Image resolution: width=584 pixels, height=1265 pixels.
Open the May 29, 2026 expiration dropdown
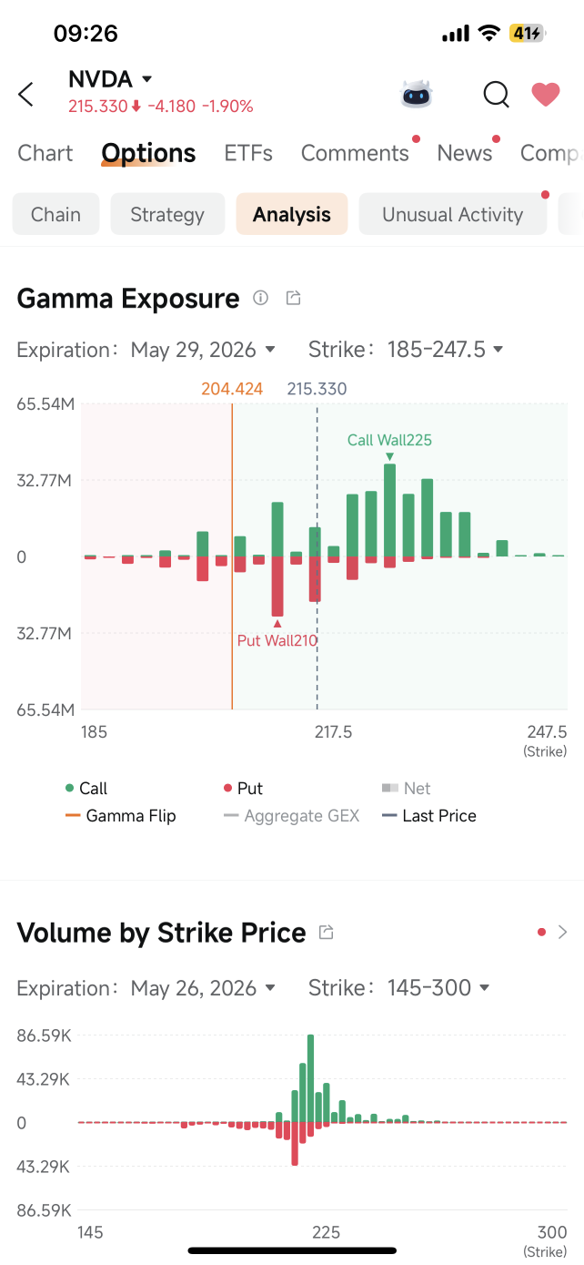point(203,350)
